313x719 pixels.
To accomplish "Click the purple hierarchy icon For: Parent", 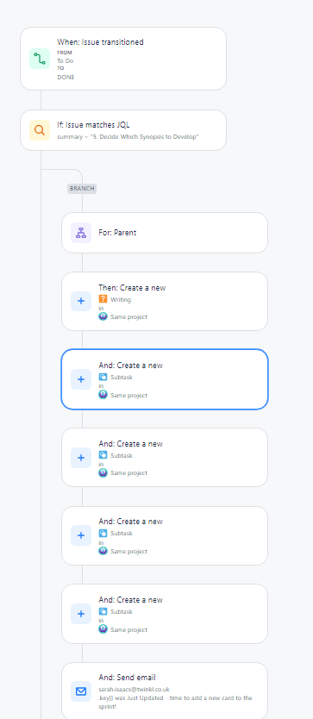I will 81,233.
